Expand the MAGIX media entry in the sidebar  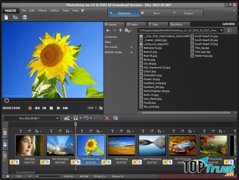(131, 52)
